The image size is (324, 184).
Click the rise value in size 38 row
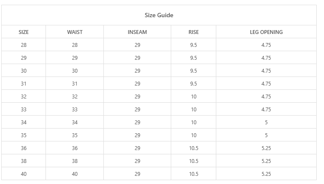coord(194,161)
